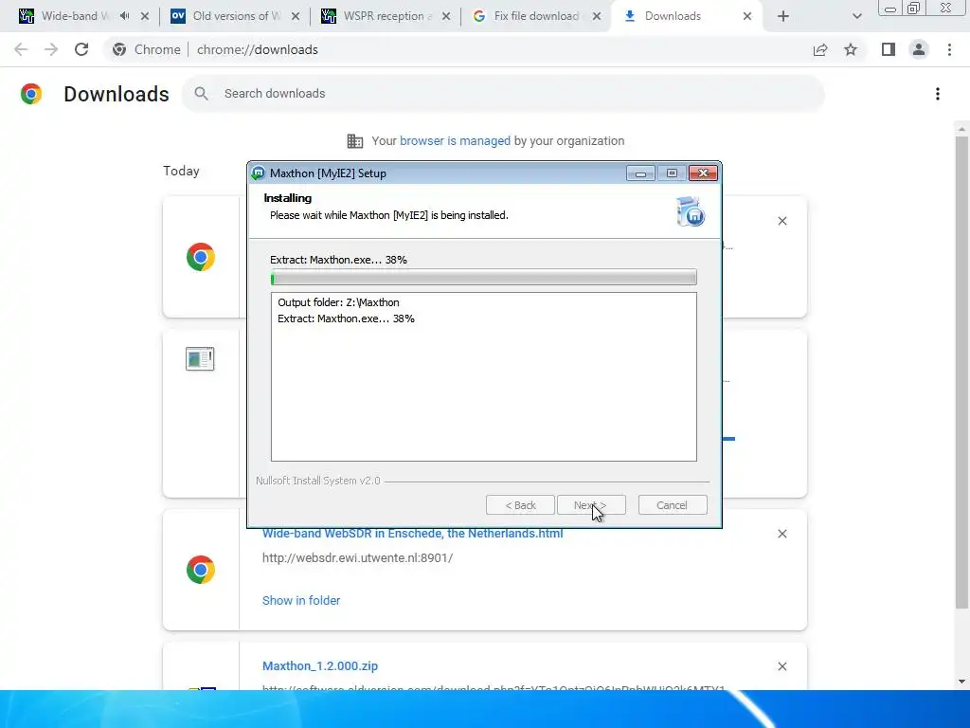Click the scrollbar down arrow

tap(961, 682)
